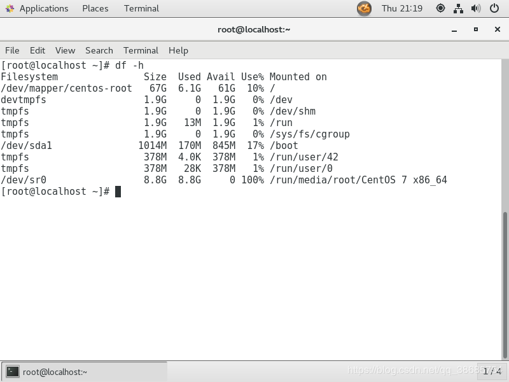
Task: Click the '/run/user/0' mount point
Action: click(301, 169)
